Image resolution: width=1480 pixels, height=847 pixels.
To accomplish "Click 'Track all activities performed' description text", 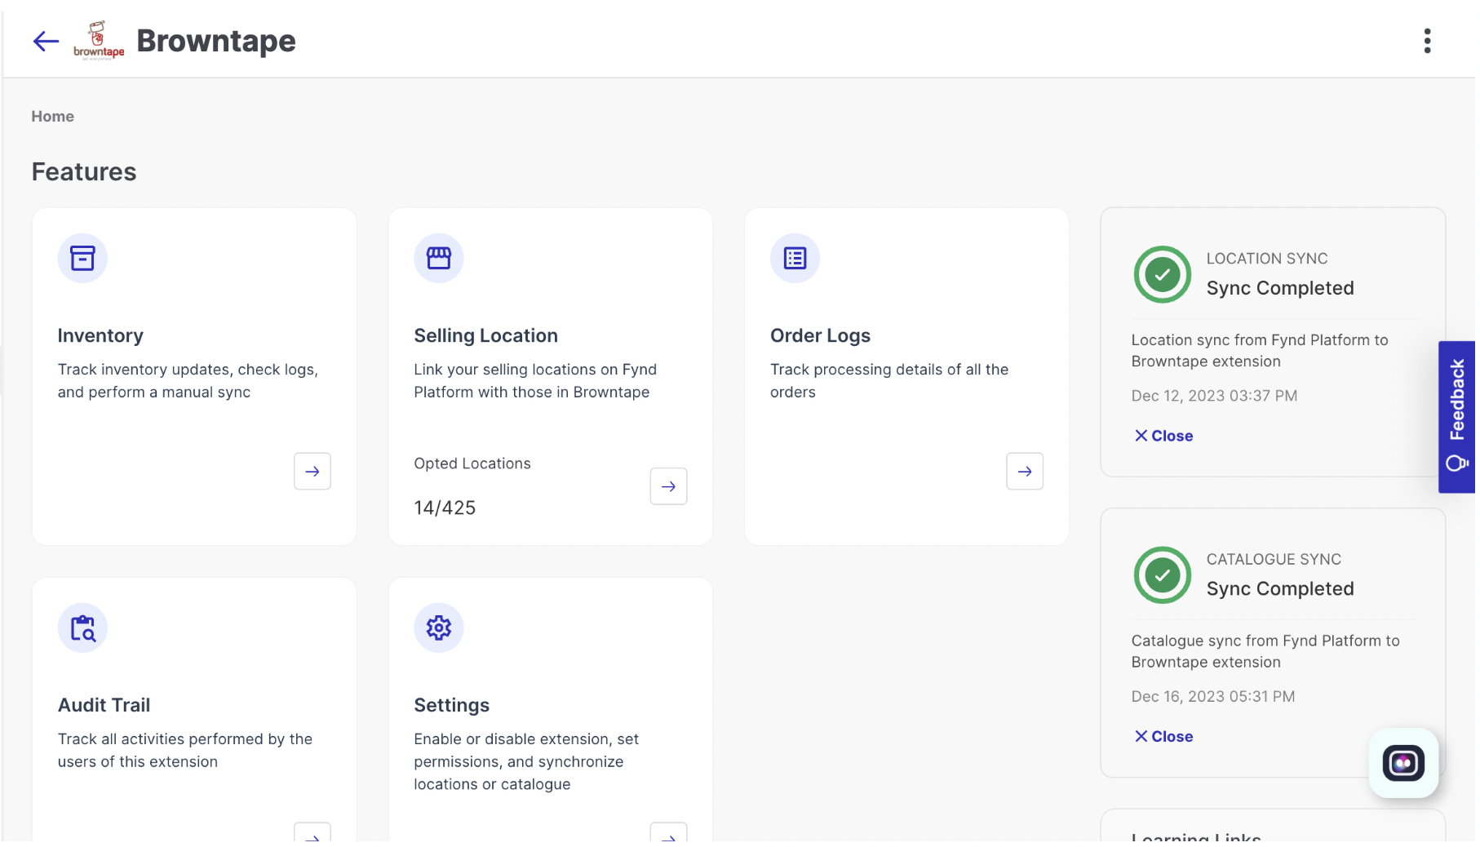I will (x=186, y=752).
